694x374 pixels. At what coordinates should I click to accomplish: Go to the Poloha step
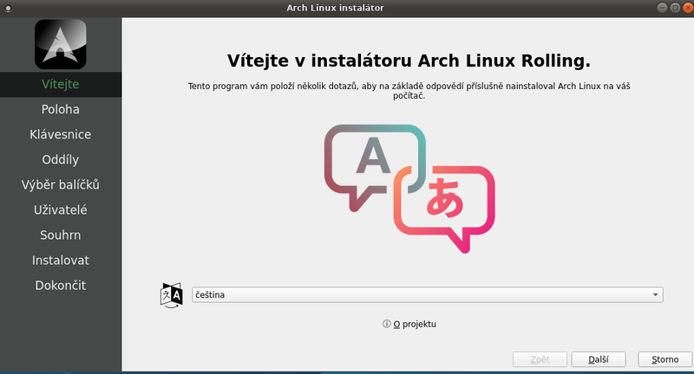(60, 110)
